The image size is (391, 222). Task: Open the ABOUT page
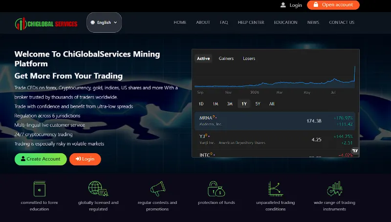pyautogui.click(x=203, y=22)
